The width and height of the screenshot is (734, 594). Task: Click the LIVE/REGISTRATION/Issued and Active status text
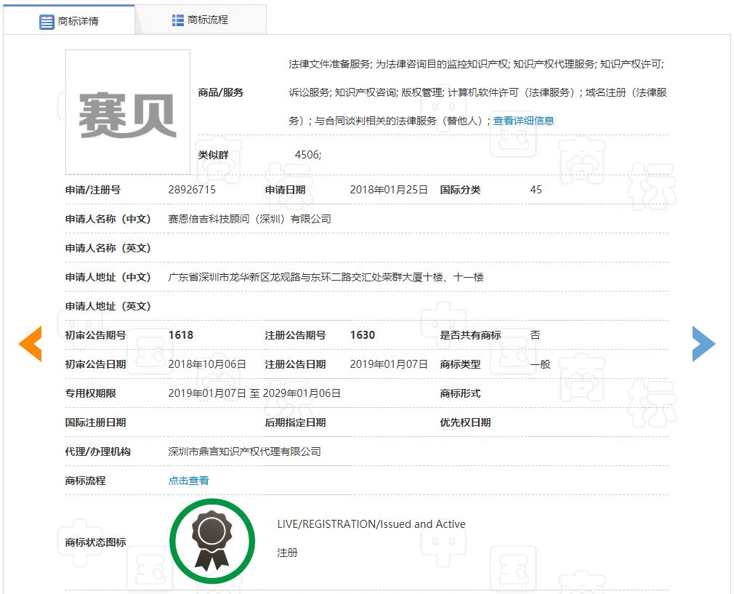(x=371, y=524)
